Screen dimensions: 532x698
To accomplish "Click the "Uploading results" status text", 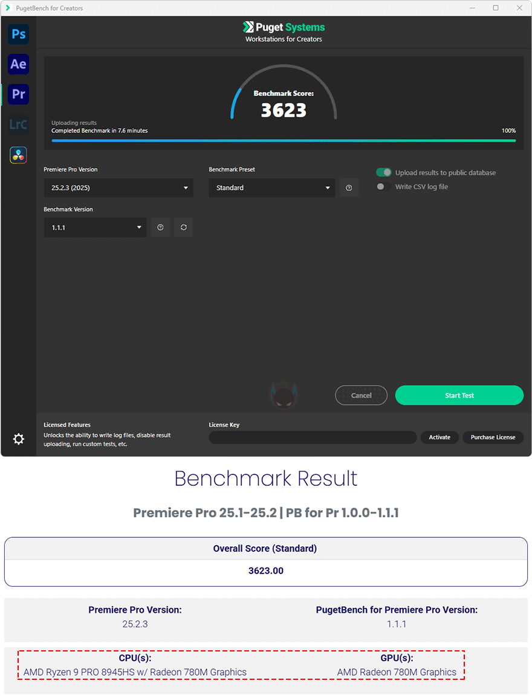I will point(74,123).
